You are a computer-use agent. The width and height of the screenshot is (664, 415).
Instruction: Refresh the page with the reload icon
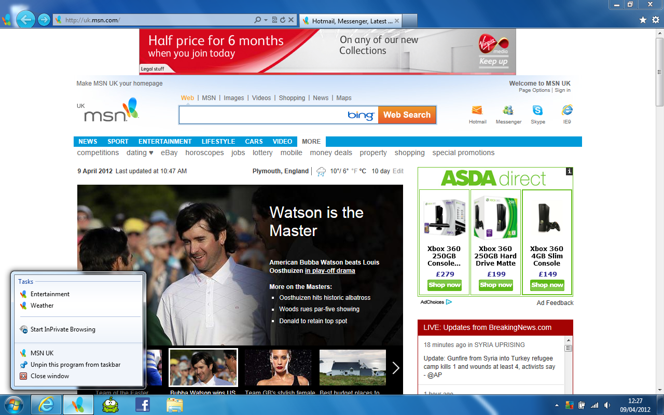point(283,20)
